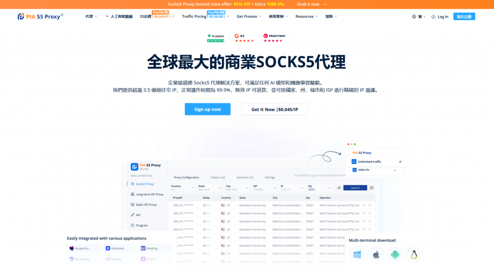Screen dimensions: 494x278
Task: Open the 繁 language selector
Action: point(422,17)
